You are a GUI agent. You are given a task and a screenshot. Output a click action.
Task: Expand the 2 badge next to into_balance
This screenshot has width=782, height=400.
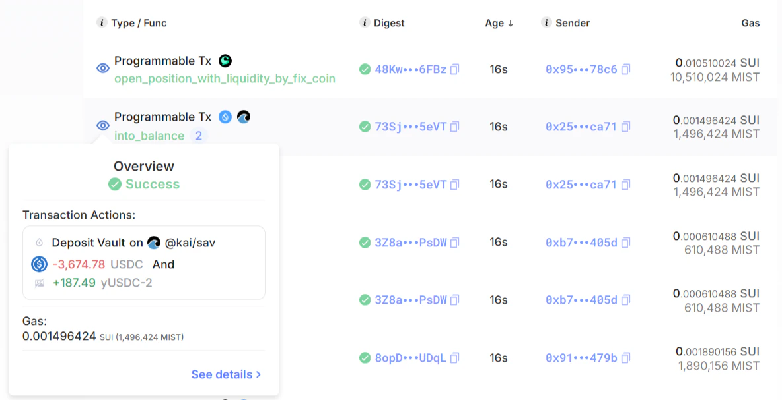(199, 136)
